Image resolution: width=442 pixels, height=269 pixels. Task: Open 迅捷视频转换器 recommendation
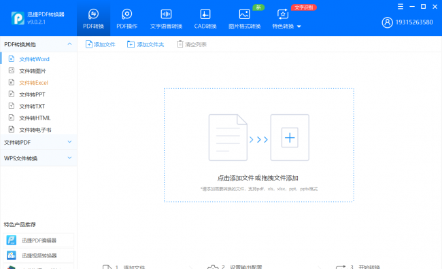click(x=38, y=255)
